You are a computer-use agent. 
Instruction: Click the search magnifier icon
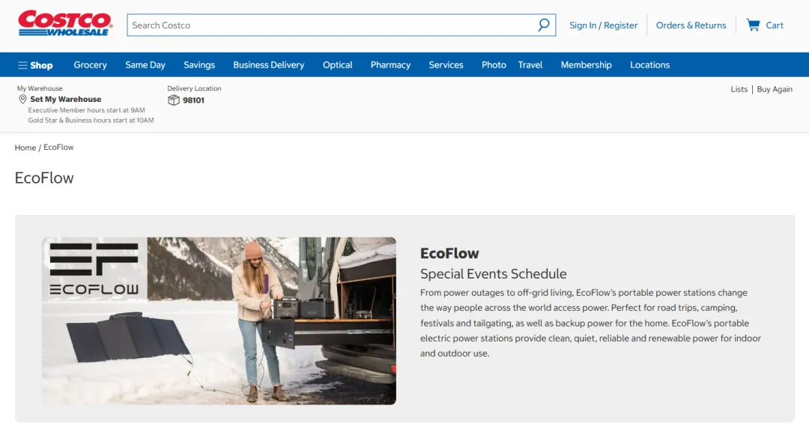(543, 25)
